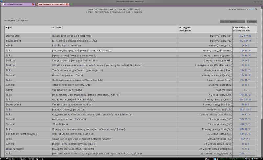Image resolution: width=263 pixels, height=160 pixels.
Task: Open topic 'Как установить фон у gdm?'
Action: click(75, 60)
